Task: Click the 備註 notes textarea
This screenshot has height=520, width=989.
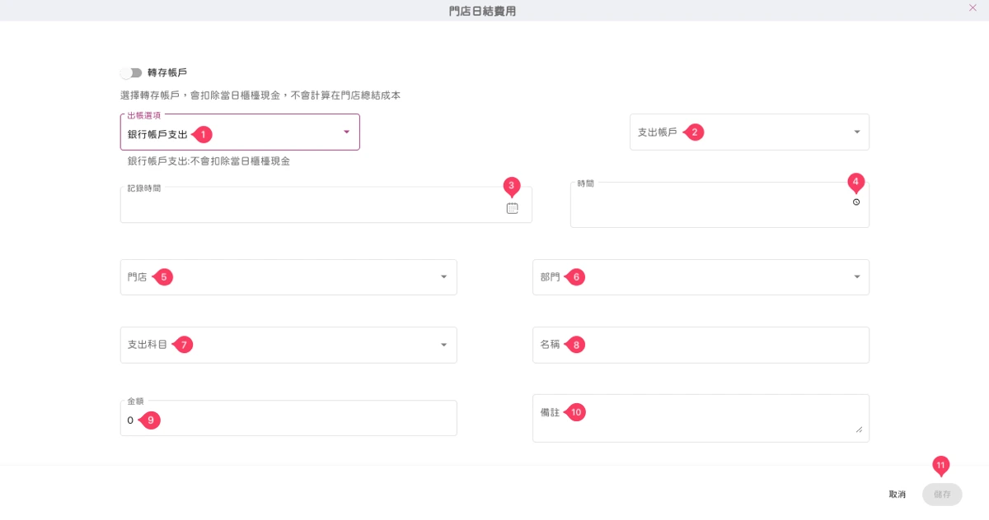Action: point(701,418)
